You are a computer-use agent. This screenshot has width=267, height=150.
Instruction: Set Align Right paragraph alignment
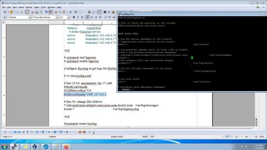coord(96,17)
